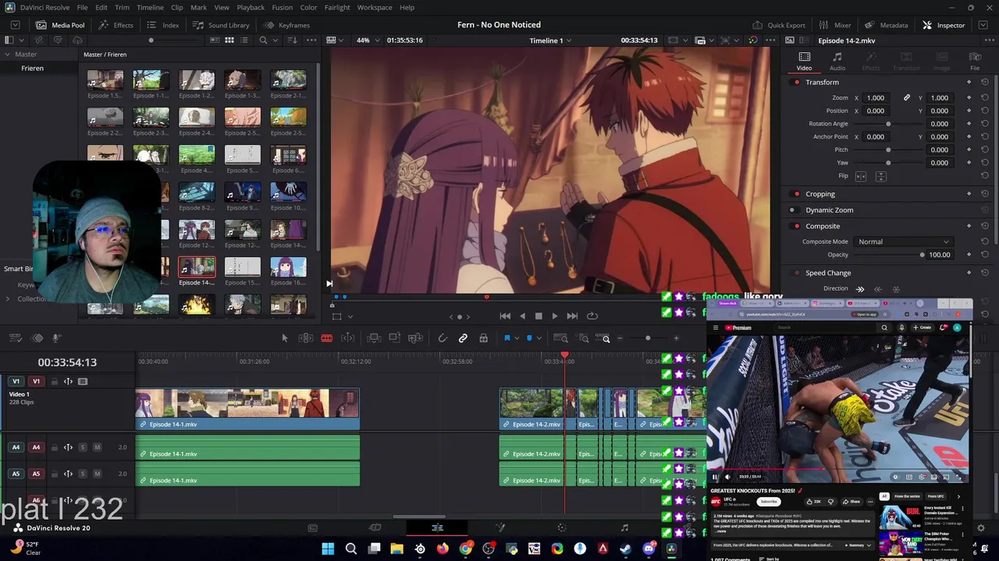Collapse the Master bin tree
Viewport: 999px width, 561px height.
(7, 55)
